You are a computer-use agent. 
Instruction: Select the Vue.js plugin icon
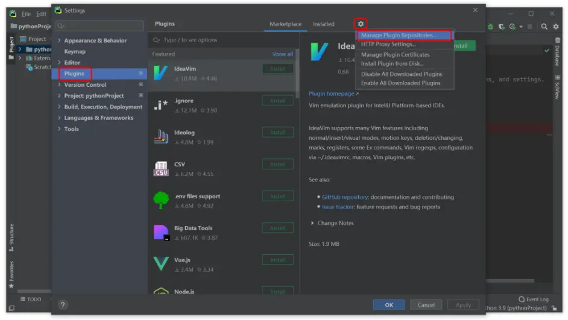coord(161,264)
